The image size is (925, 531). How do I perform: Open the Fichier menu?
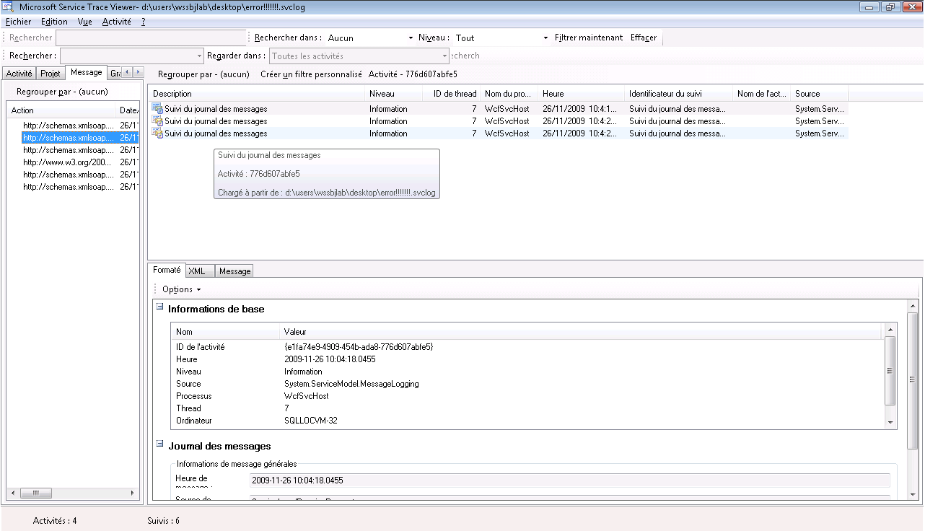pos(19,22)
